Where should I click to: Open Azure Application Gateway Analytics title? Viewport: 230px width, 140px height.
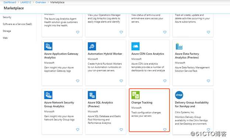61,55
